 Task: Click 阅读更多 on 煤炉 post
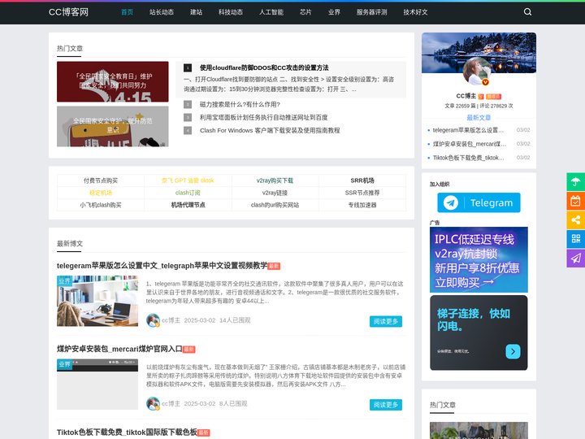coord(386,405)
